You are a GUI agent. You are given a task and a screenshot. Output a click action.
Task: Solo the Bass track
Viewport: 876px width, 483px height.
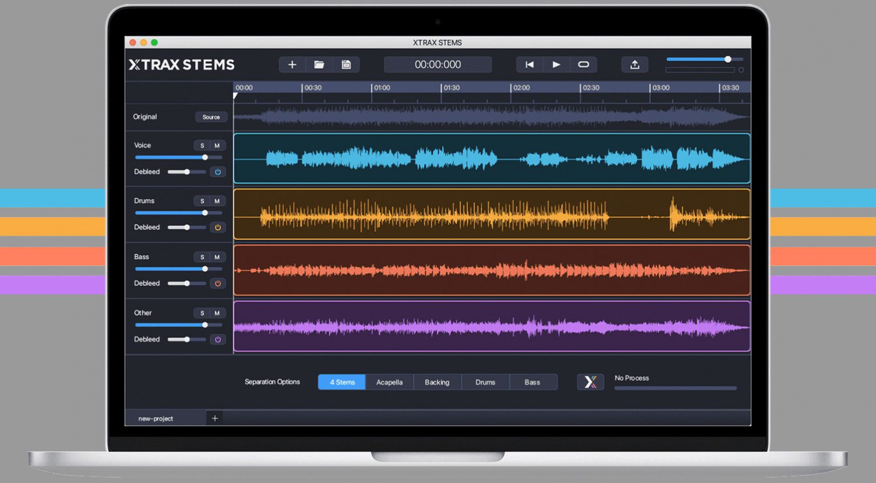202,257
